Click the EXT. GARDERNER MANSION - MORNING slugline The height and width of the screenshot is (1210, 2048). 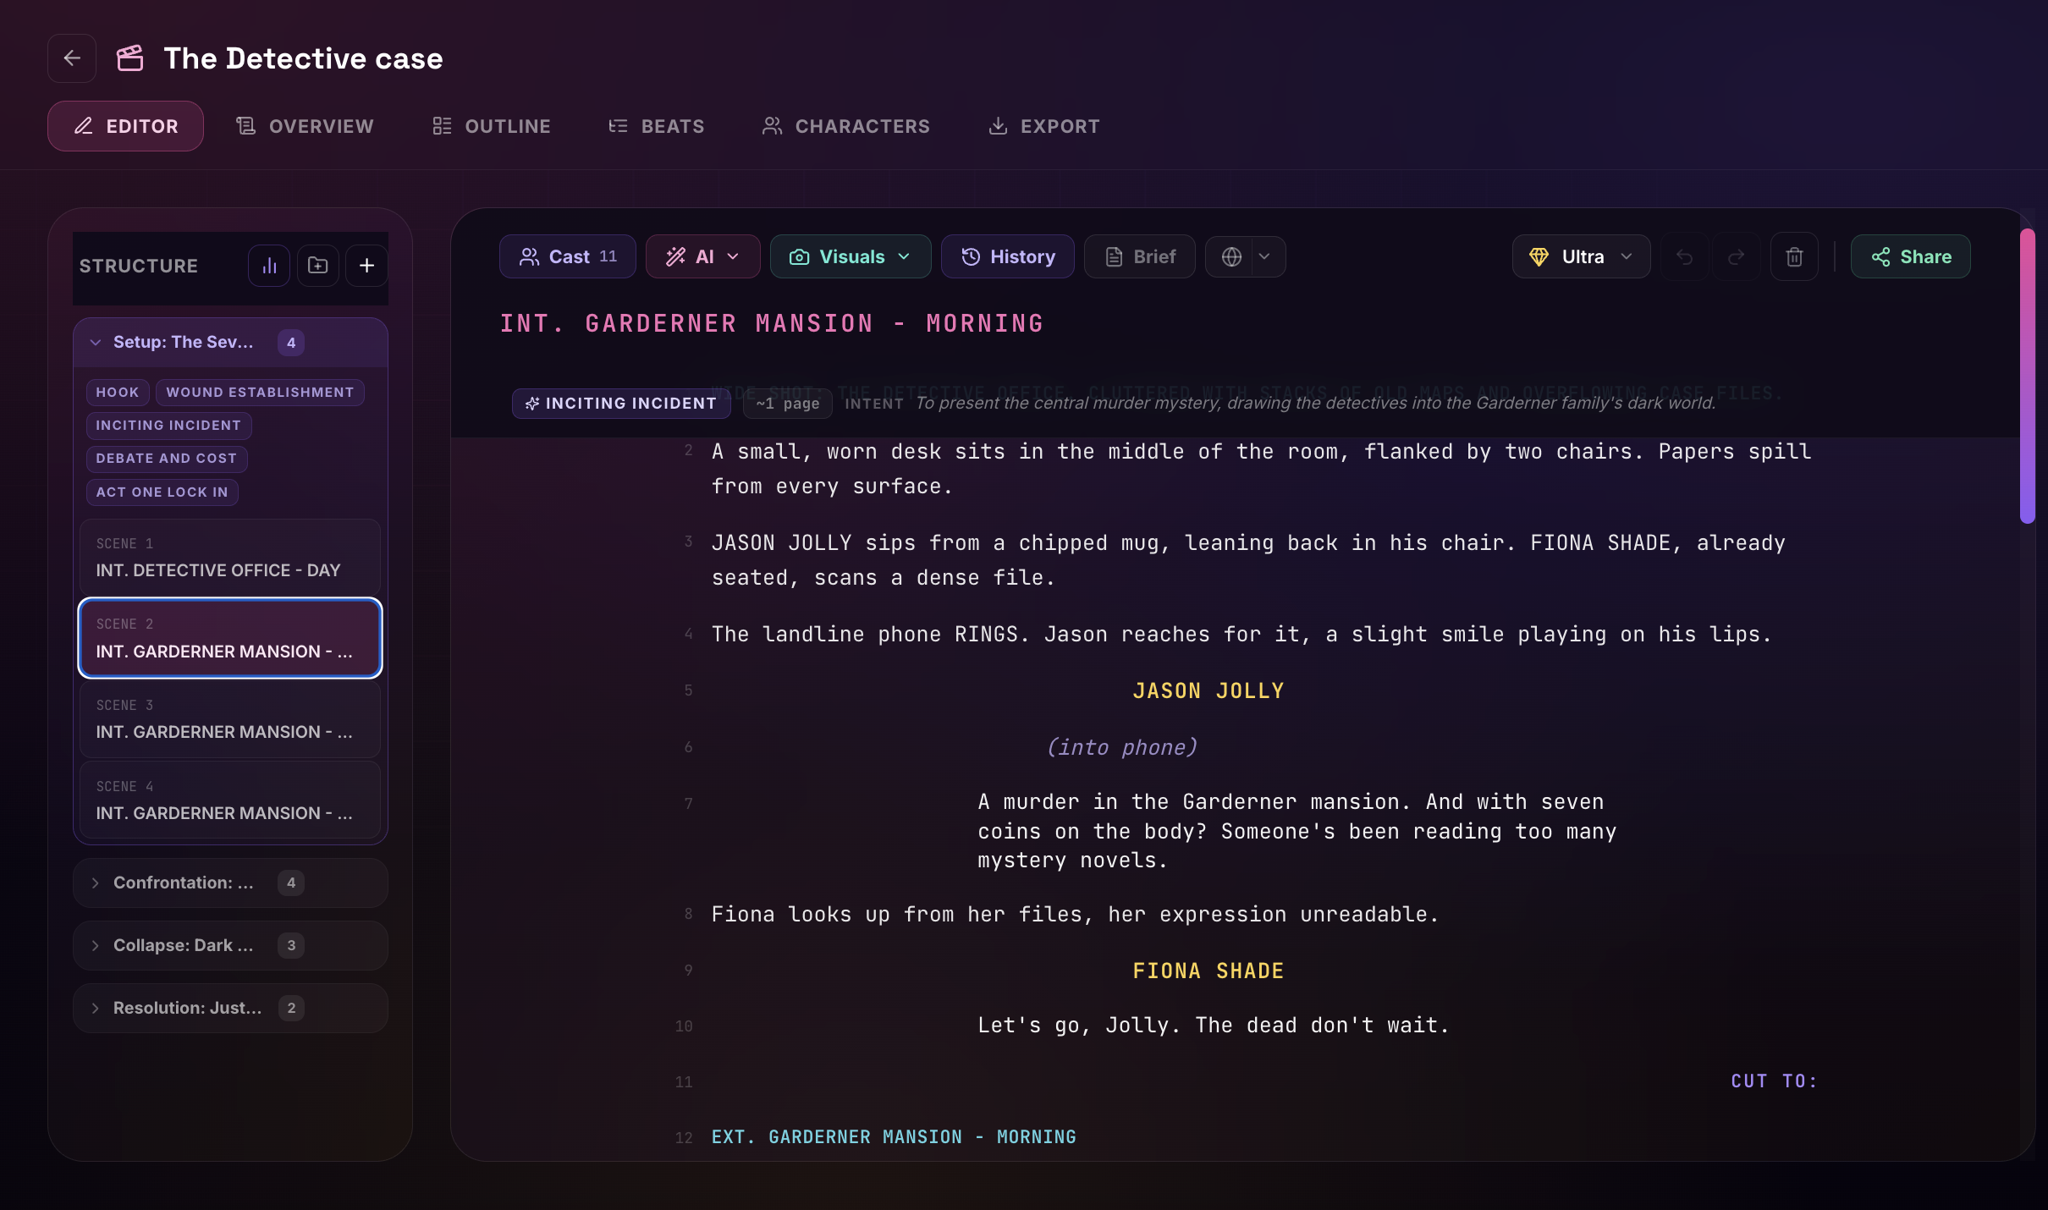point(894,1136)
